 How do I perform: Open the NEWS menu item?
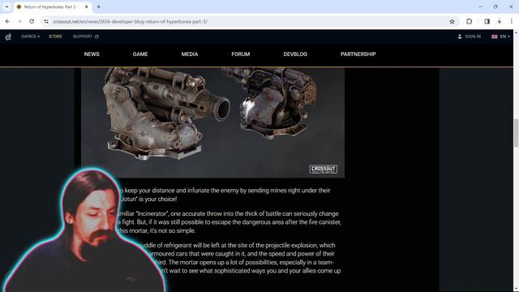[92, 54]
